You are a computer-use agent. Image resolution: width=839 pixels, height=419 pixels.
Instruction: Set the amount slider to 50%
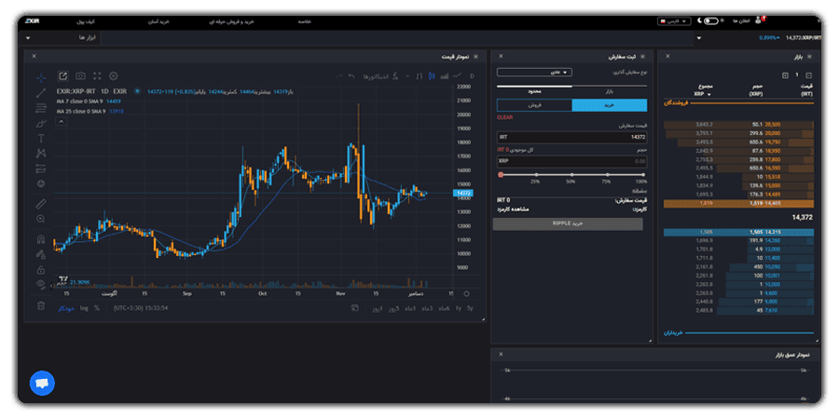(x=571, y=175)
